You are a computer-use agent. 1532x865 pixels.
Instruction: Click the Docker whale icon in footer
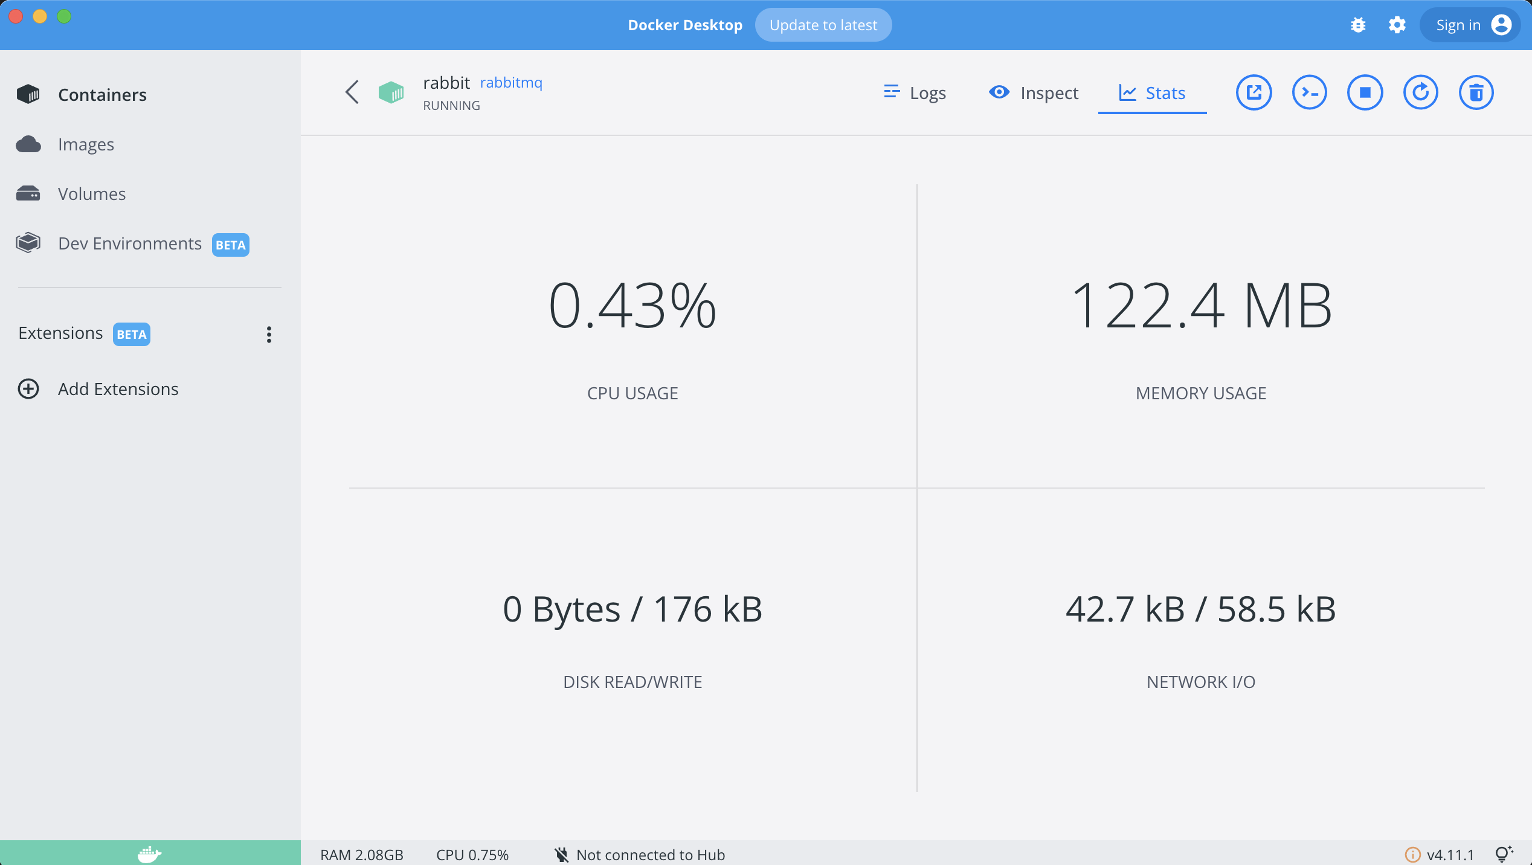pos(149,854)
